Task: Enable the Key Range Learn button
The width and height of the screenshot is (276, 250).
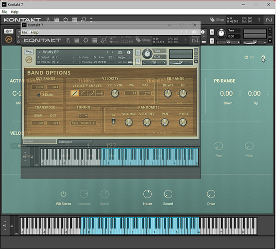Action: [39, 95]
